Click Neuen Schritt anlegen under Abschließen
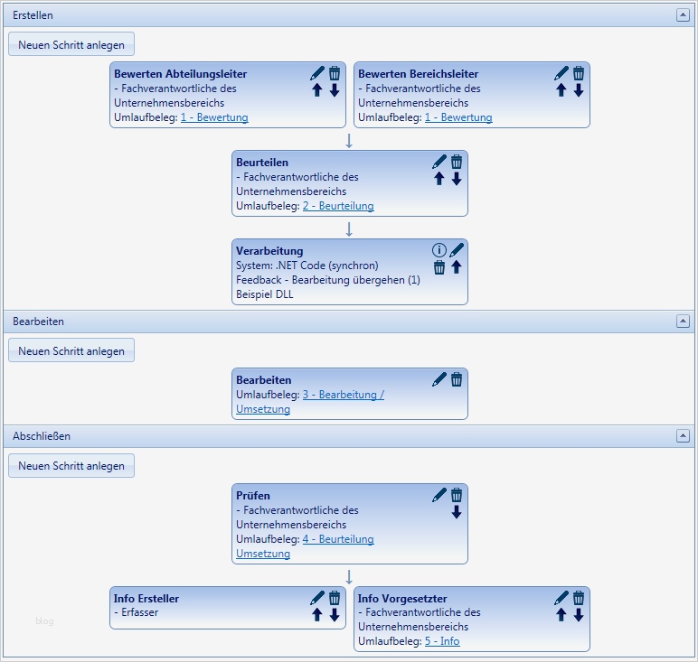698x662 pixels. pyautogui.click(x=71, y=465)
